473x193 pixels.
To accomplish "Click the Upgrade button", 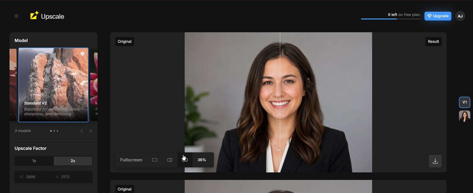I will click(x=438, y=16).
